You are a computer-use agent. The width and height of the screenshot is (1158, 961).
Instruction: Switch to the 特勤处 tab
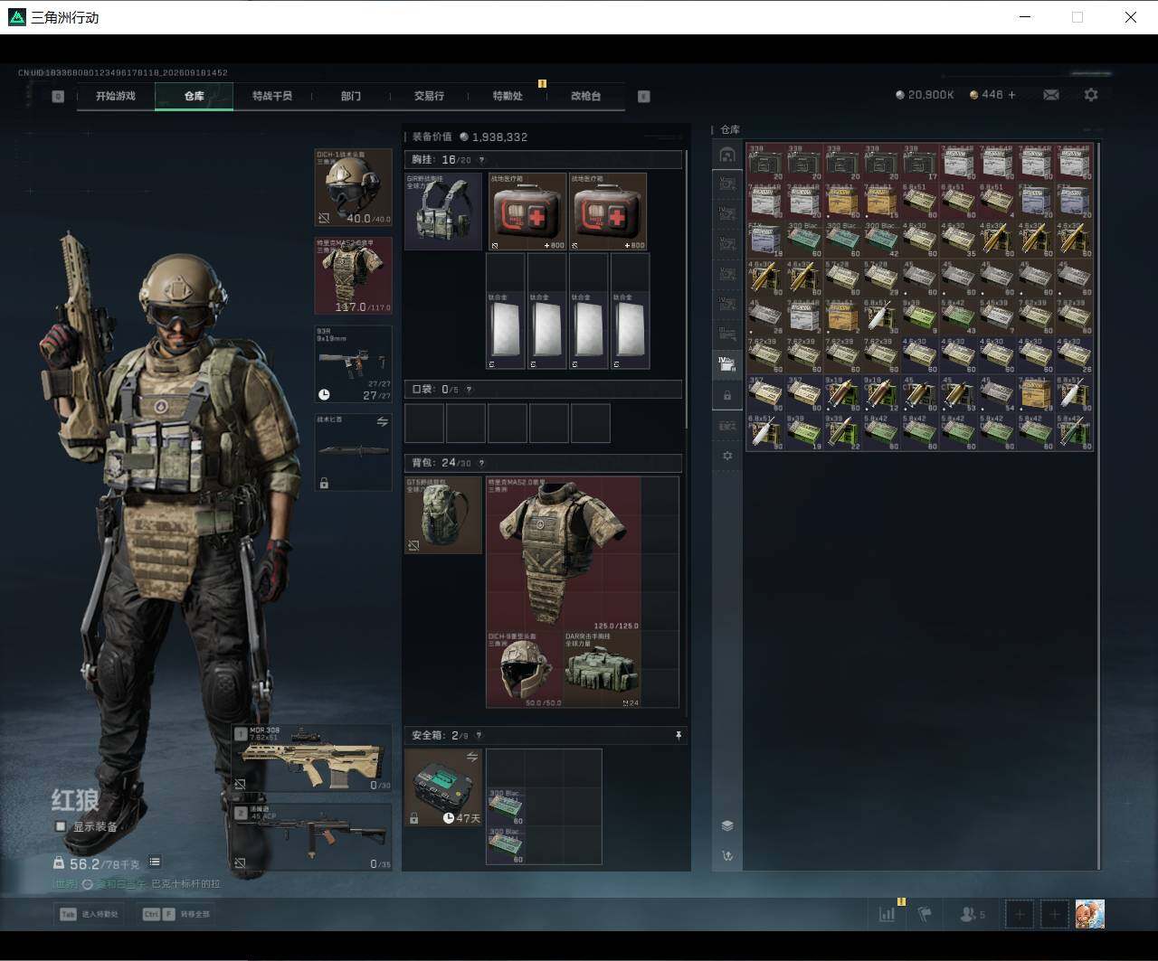(x=508, y=96)
